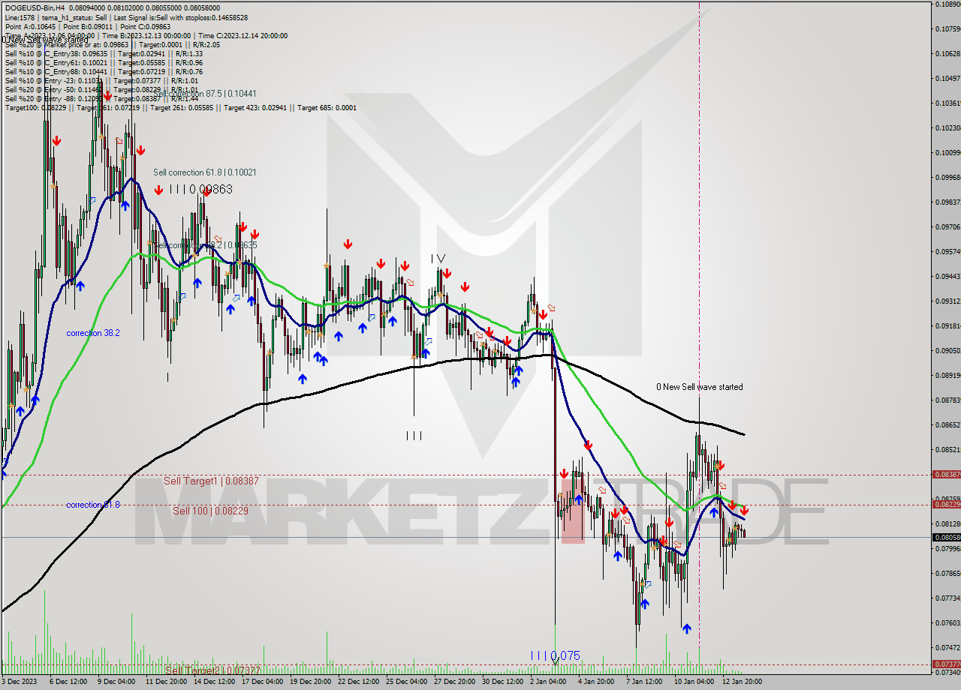Viewport: 961px width, 690px height.
Task: Click the '17 Dec 04:00' date label
Action: 263,682
